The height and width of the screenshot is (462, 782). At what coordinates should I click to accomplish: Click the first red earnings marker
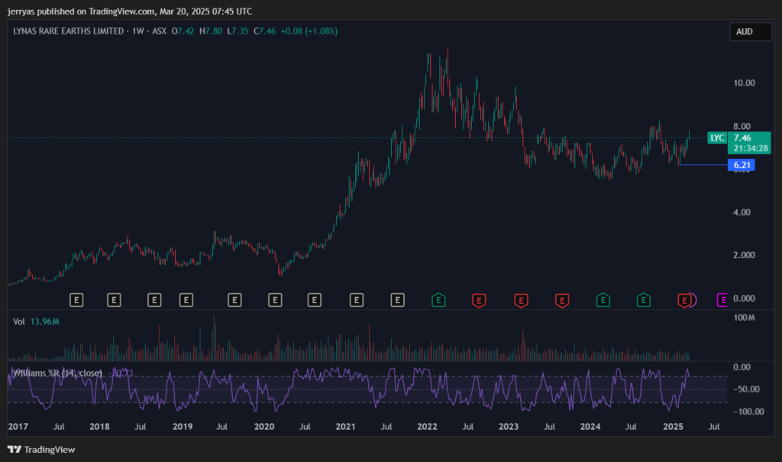tap(480, 300)
